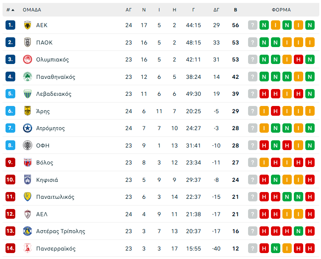Image resolution: width=321 pixels, height=259 pixels.
Task: Click the AEK team crest icon
Action: pyautogui.click(x=28, y=25)
